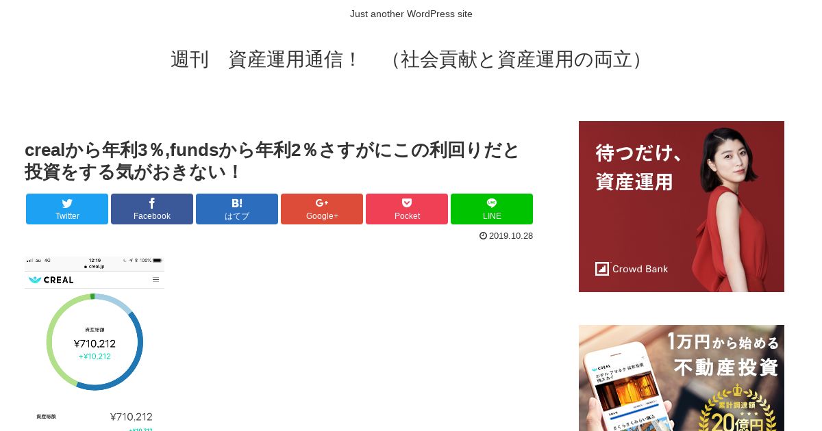Click the clock icon beside the post date
Image resolution: width=822 pixels, height=431 pixels.
click(x=483, y=236)
